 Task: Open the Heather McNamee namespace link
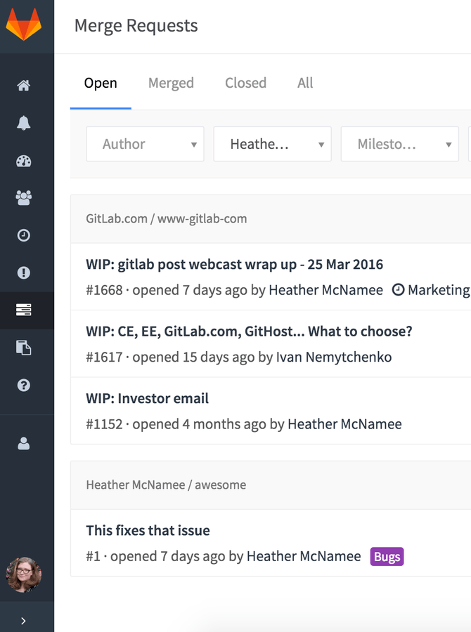135,485
